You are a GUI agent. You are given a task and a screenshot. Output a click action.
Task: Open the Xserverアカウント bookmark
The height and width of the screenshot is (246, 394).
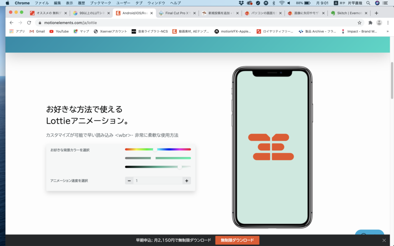(x=110, y=32)
